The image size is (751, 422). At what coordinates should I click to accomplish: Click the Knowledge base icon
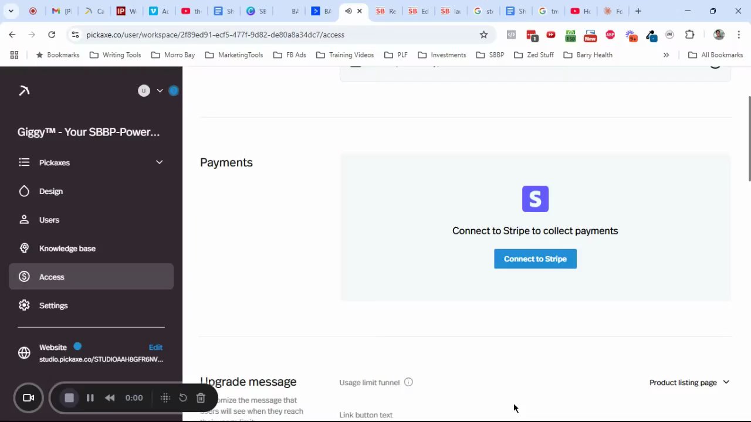click(x=24, y=249)
